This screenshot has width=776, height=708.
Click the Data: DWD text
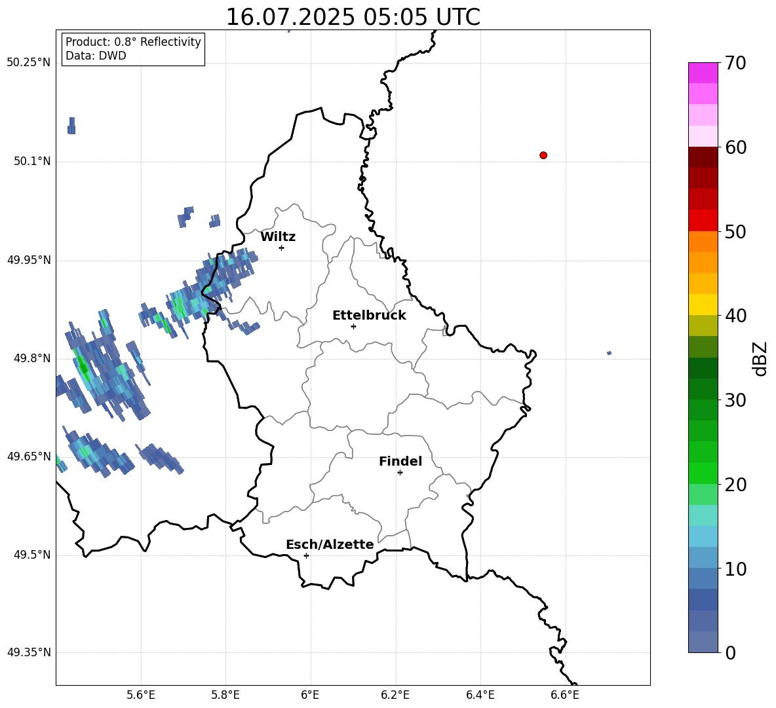tap(96, 56)
